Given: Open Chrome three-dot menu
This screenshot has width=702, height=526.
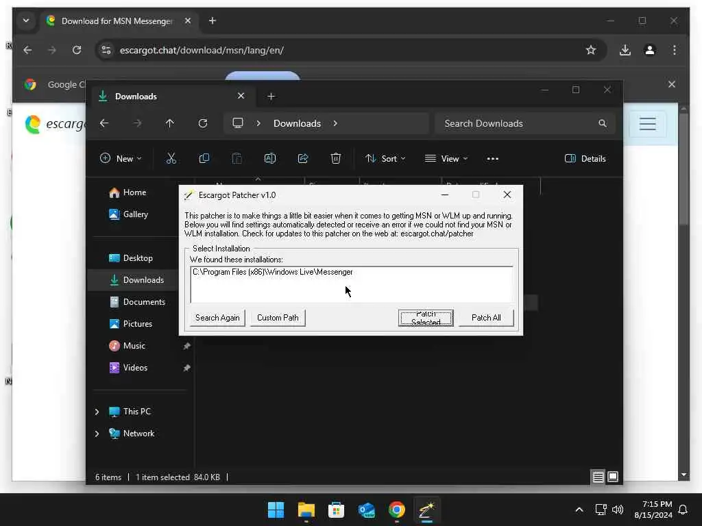Looking at the screenshot, I should [675, 50].
